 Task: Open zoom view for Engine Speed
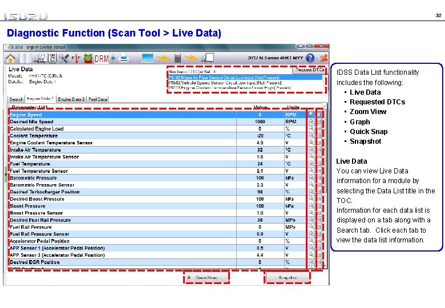[x=311, y=114]
